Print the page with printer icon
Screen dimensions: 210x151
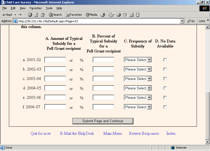(x=119, y=15)
